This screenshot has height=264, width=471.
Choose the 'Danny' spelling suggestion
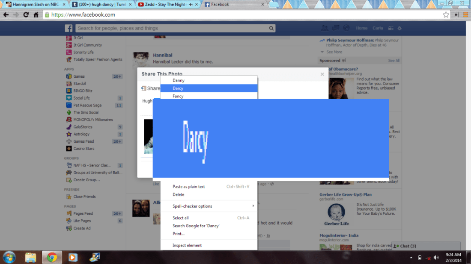click(179, 80)
